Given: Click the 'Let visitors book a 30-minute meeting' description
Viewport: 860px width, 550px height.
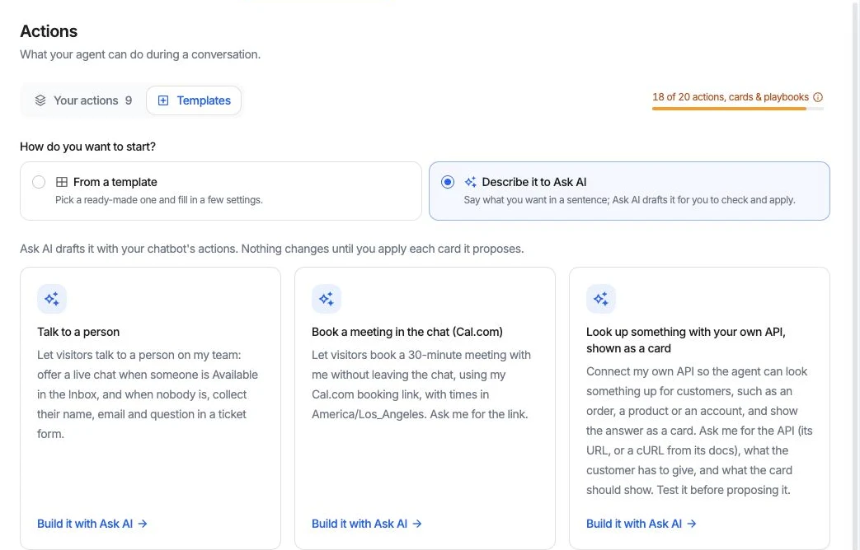Looking at the screenshot, I should tap(421, 385).
